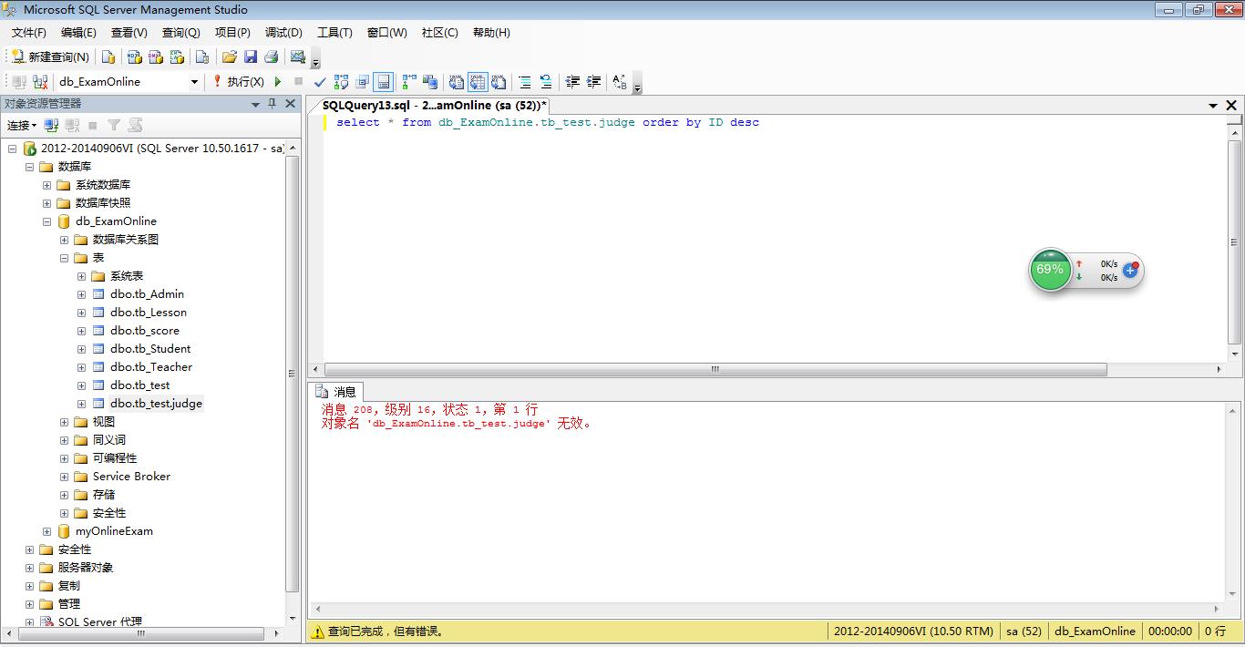Click the Parse query checkmark icon
1245x647 pixels.
coord(320,82)
